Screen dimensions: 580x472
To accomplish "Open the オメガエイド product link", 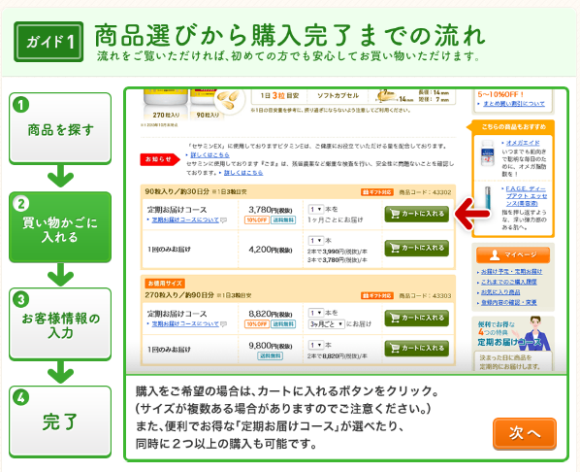I will tap(523, 143).
